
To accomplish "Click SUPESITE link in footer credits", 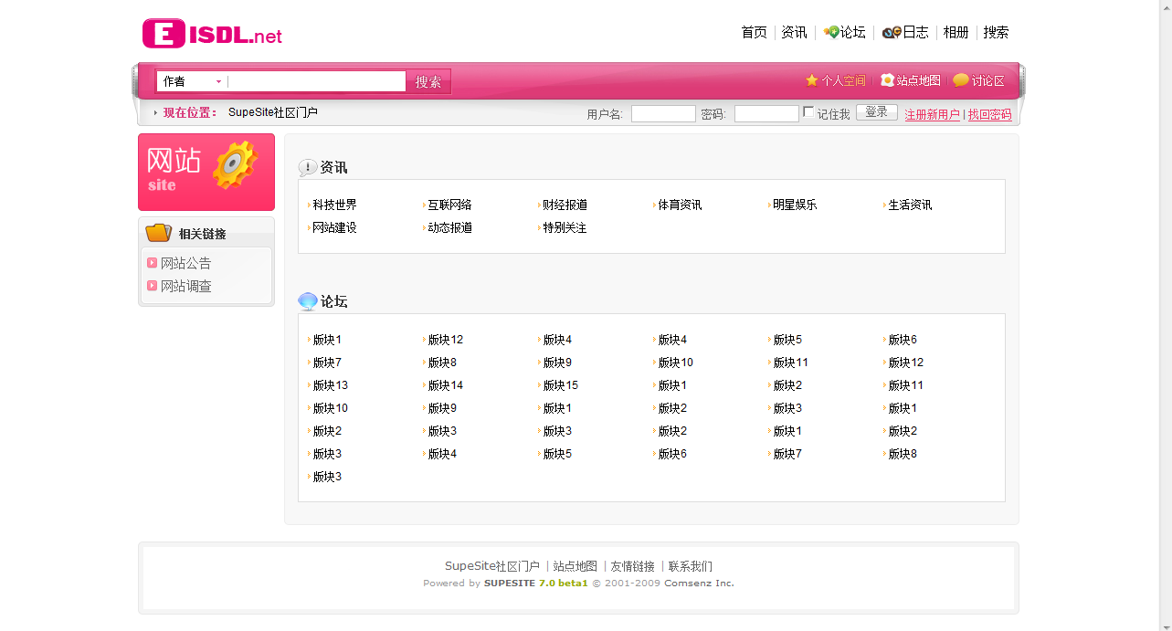I will [510, 583].
